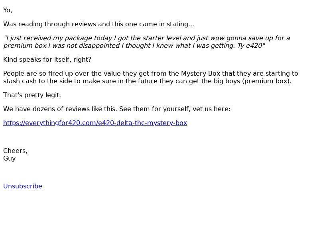
Task: Click the "Cheers," sign-off text
Action: (x=15, y=151)
